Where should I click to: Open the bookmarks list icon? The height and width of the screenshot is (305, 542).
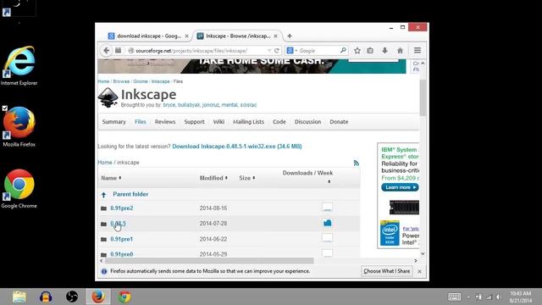point(370,51)
